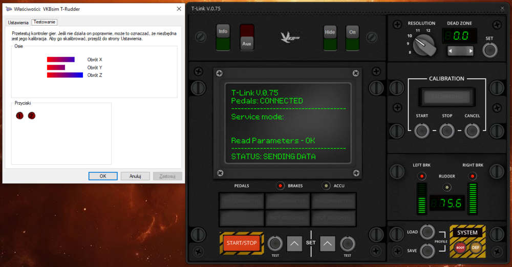512x267 pixels.
Task: Click the RIGHT BRK red indicator light
Action: [473, 176]
